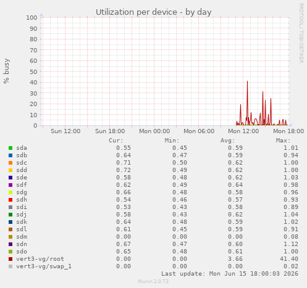
Task: Click the sdf purple color swatch
Action: pyautogui.click(x=11, y=185)
